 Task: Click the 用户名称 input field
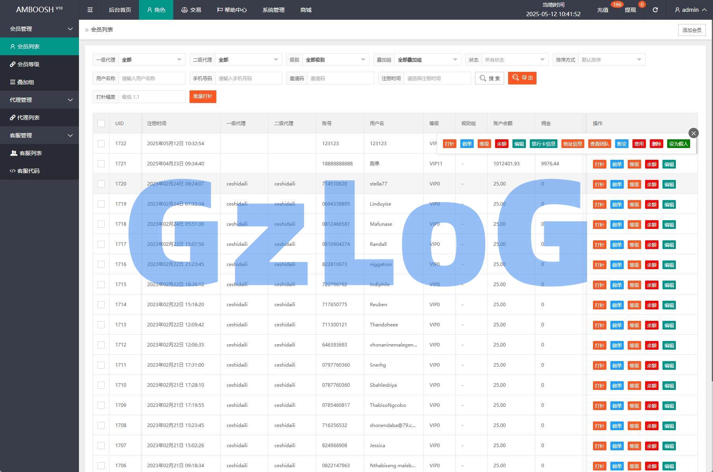(x=152, y=78)
